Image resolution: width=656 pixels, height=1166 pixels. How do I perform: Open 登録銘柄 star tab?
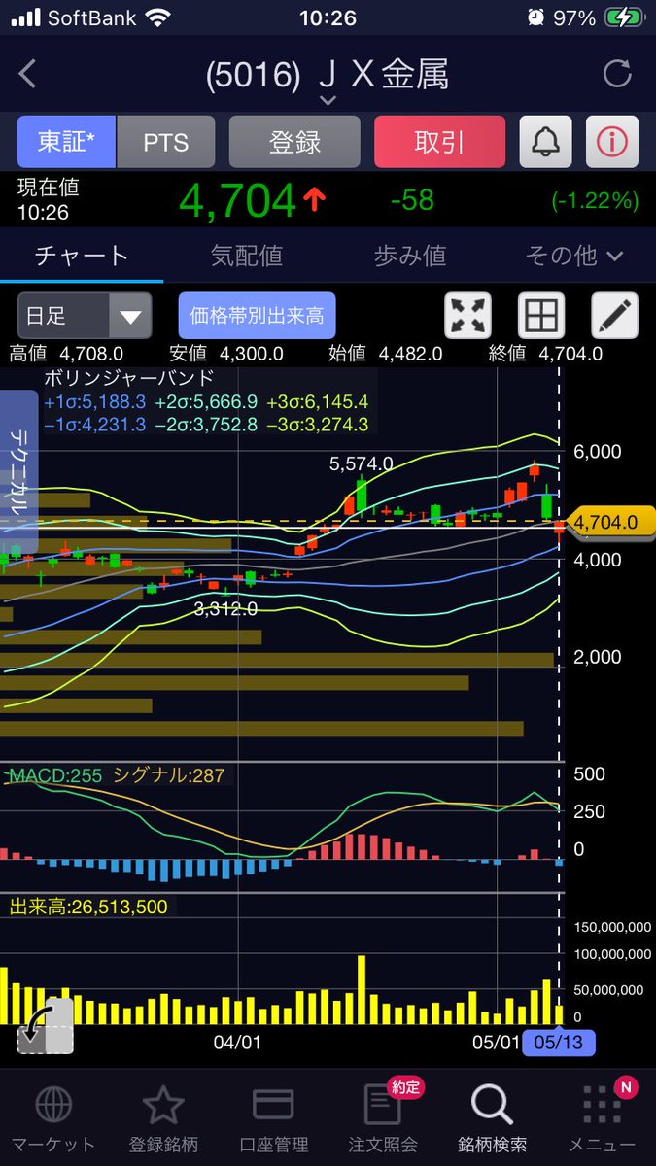163,1119
